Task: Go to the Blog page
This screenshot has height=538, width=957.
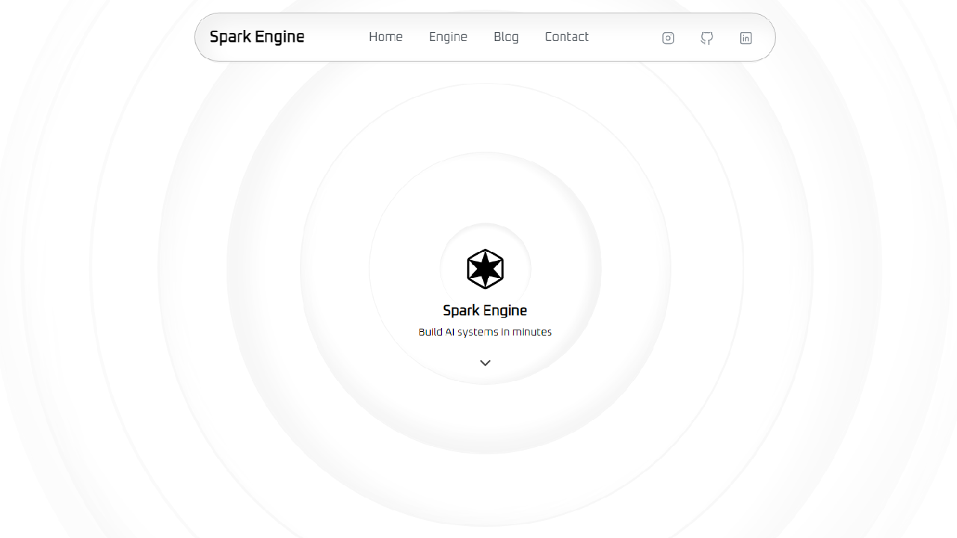Action: point(506,37)
